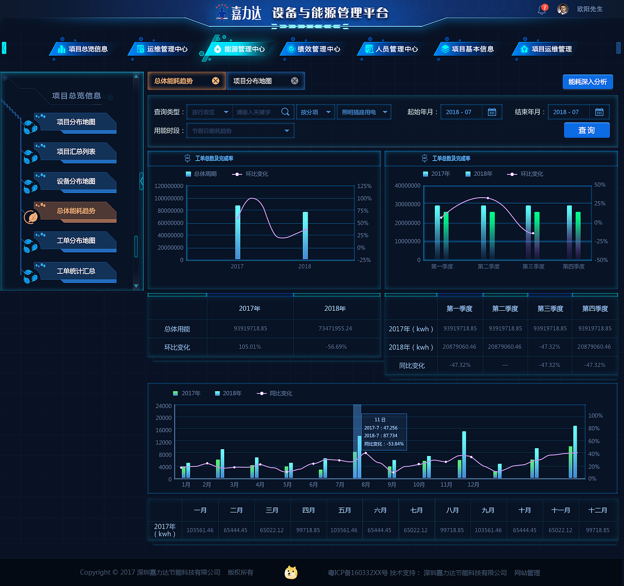Close the 总体能耗趋势 page tab
624x586 pixels.
215,81
